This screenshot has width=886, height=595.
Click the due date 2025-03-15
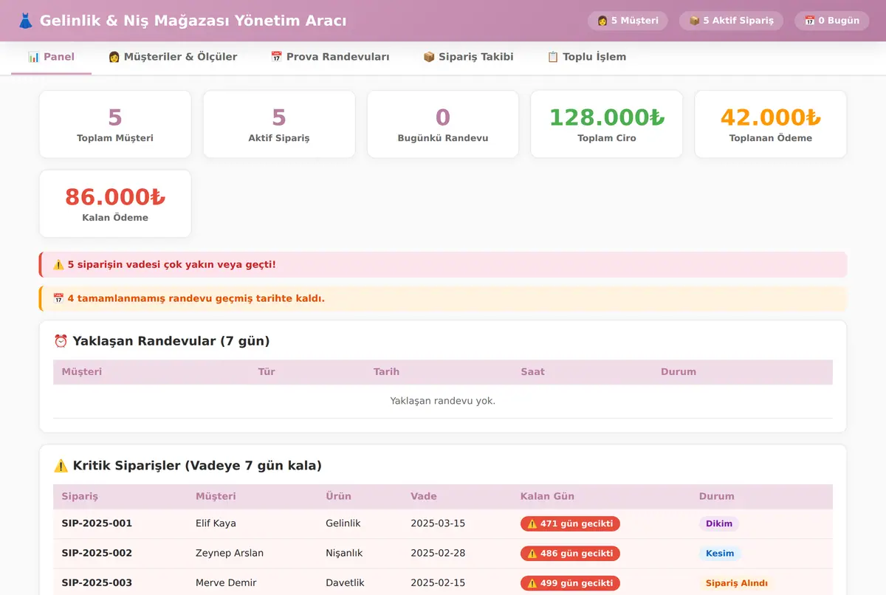(x=438, y=523)
